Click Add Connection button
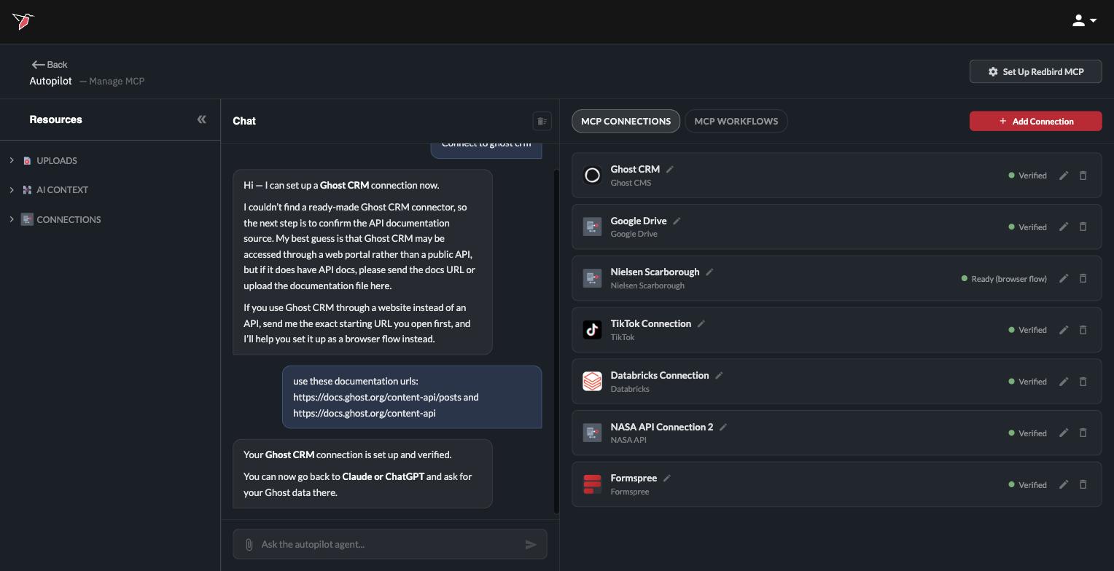This screenshot has width=1114, height=571. click(1035, 121)
